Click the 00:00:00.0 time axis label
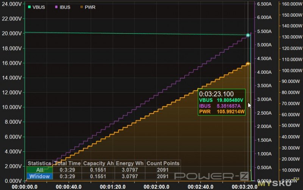The width and height of the screenshot is (303, 190). (25, 187)
